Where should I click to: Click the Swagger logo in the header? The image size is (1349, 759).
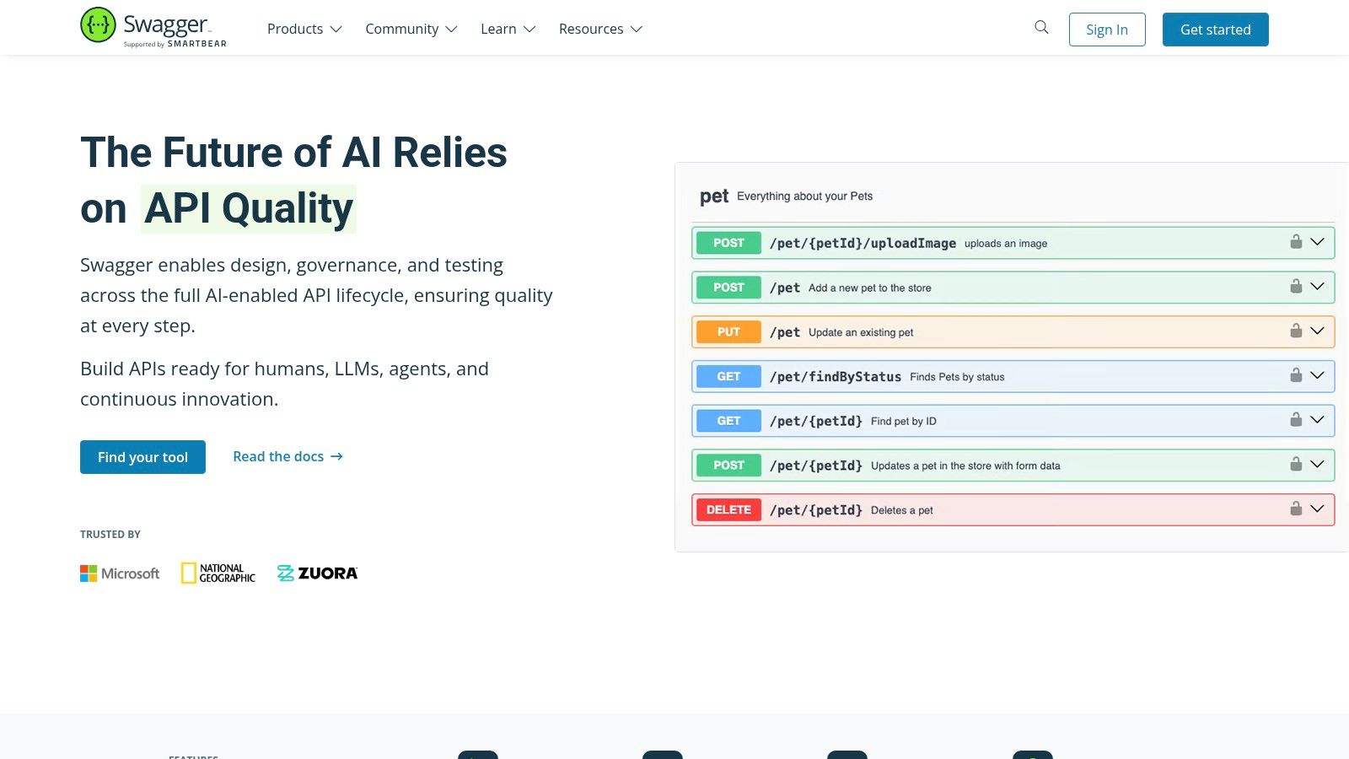point(153,27)
